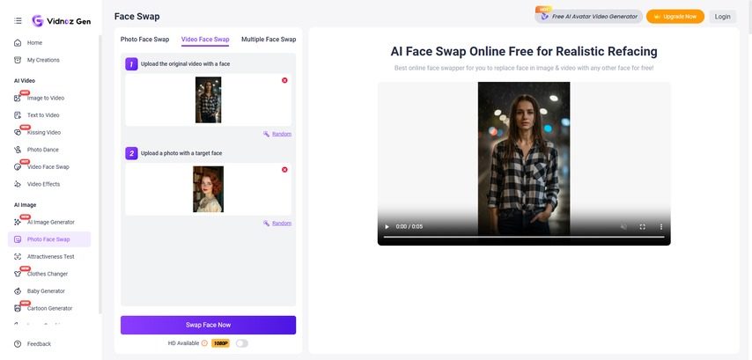Open the Vidnoz Gen logo home

pyautogui.click(x=61, y=20)
